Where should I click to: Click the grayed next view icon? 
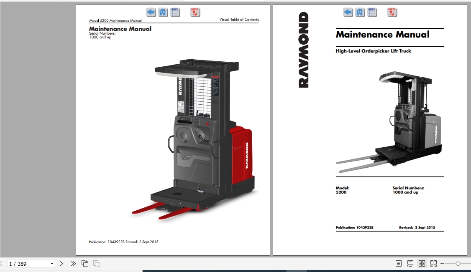(97, 264)
